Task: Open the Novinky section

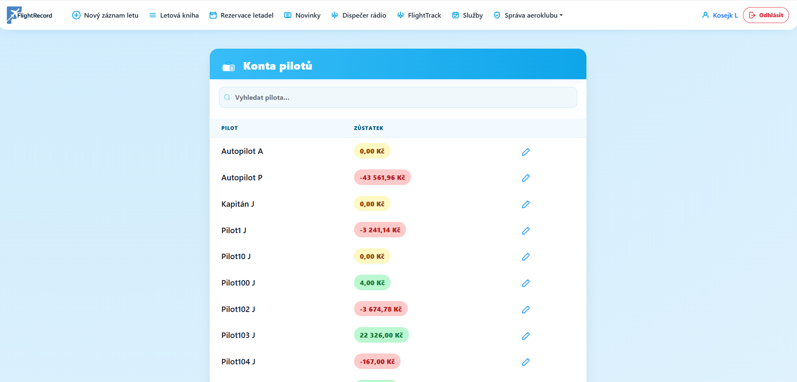Action: [x=302, y=15]
